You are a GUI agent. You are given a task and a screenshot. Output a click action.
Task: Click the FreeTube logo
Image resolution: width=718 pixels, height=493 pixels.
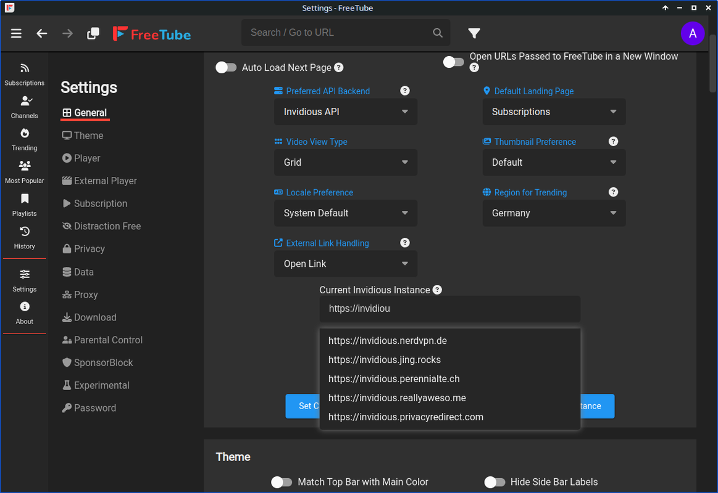click(x=152, y=34)
